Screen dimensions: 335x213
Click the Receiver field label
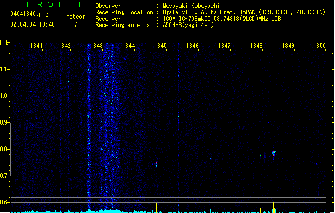pyautogui.click(x=108, y=19)
